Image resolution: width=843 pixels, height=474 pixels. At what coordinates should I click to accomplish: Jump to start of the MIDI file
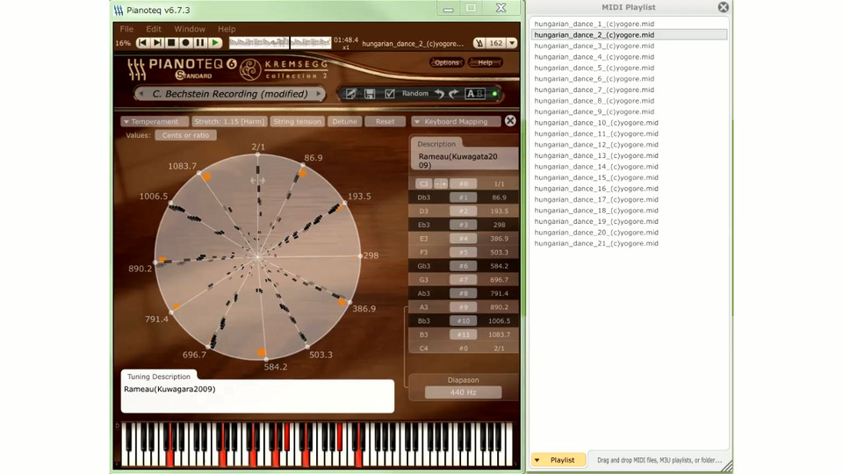(x=142, y=43)
